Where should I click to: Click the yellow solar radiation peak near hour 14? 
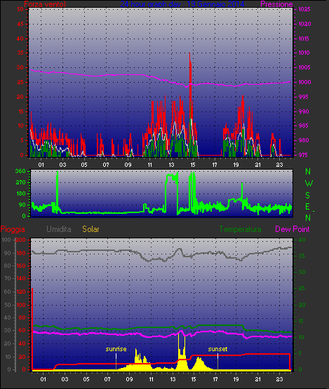[182, 353]
